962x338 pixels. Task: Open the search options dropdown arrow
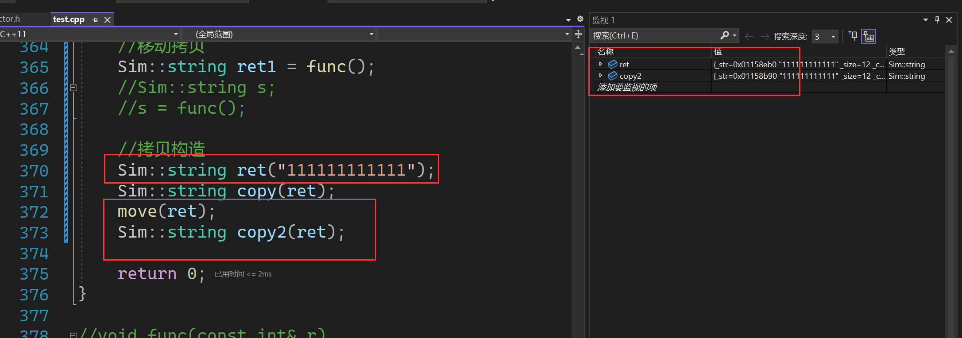click(x=735, y=35)
